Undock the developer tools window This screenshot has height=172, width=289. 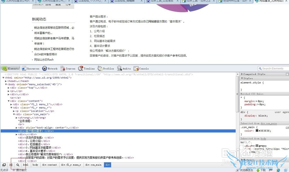point(4,165)
